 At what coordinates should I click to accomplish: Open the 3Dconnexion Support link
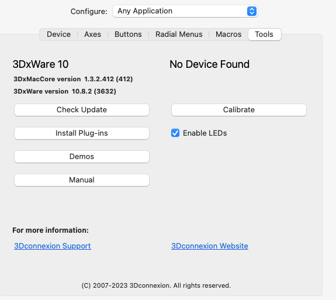point(53,246)
